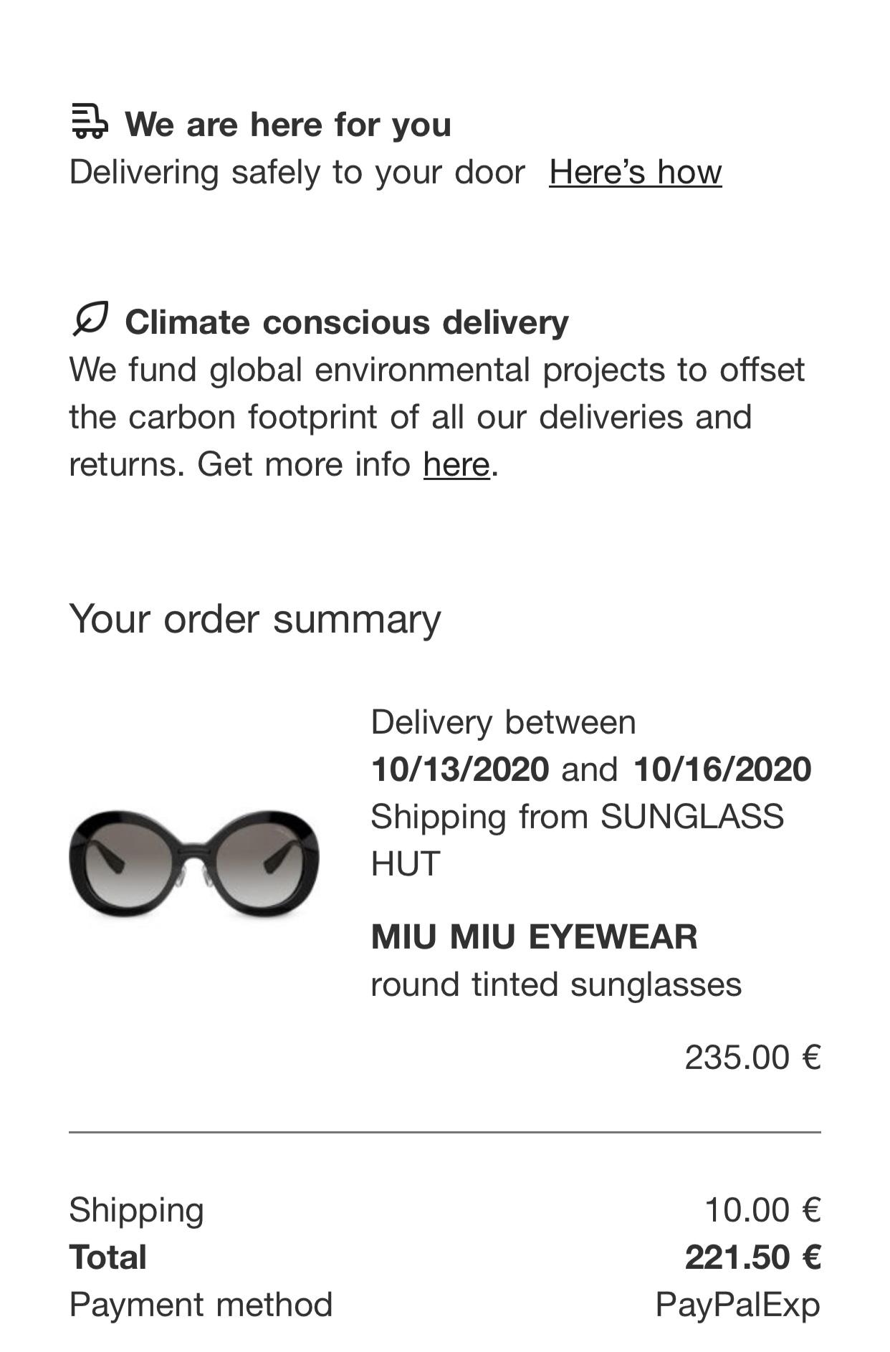Click the 10.00 € shipping cost
The image size is (890, 1352).
point(762,1209)
